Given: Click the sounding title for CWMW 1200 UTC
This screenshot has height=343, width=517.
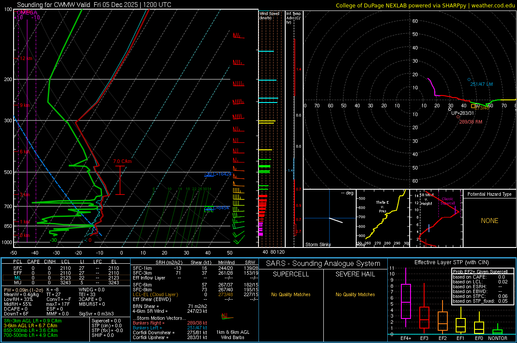Looking at the screenshot, I should (94, 5).
